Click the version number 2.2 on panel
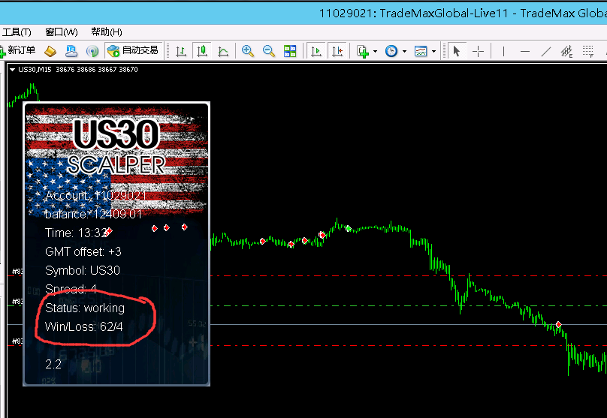The height and width of the screenshot is (418, 607). [x=53, y=364]
